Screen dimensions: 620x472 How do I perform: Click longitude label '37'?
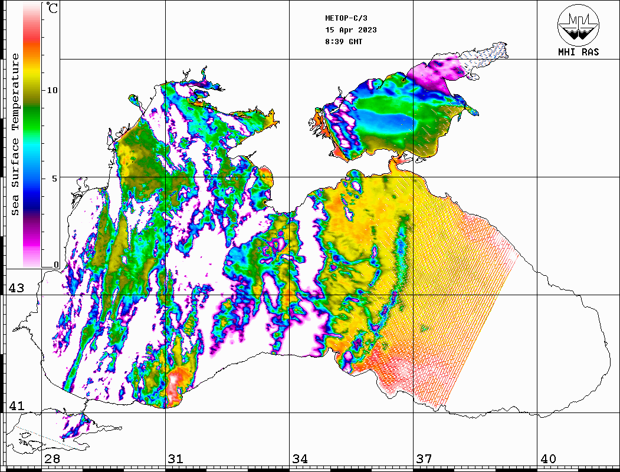pyautogui.click(x=424, y=459)
